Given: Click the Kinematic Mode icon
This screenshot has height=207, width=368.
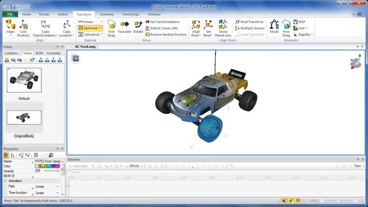Looking at the screenshot, I should tap(274, 26).
